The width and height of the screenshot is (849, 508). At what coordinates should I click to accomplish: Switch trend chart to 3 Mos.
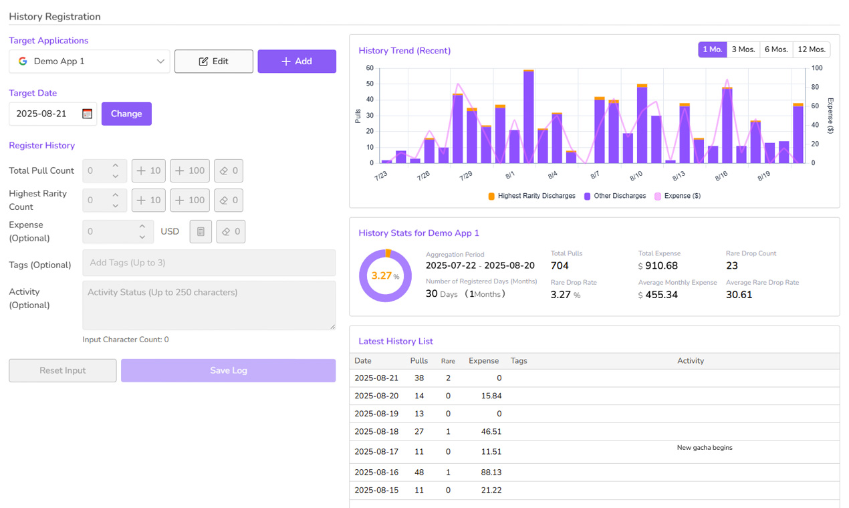[743, 49]
